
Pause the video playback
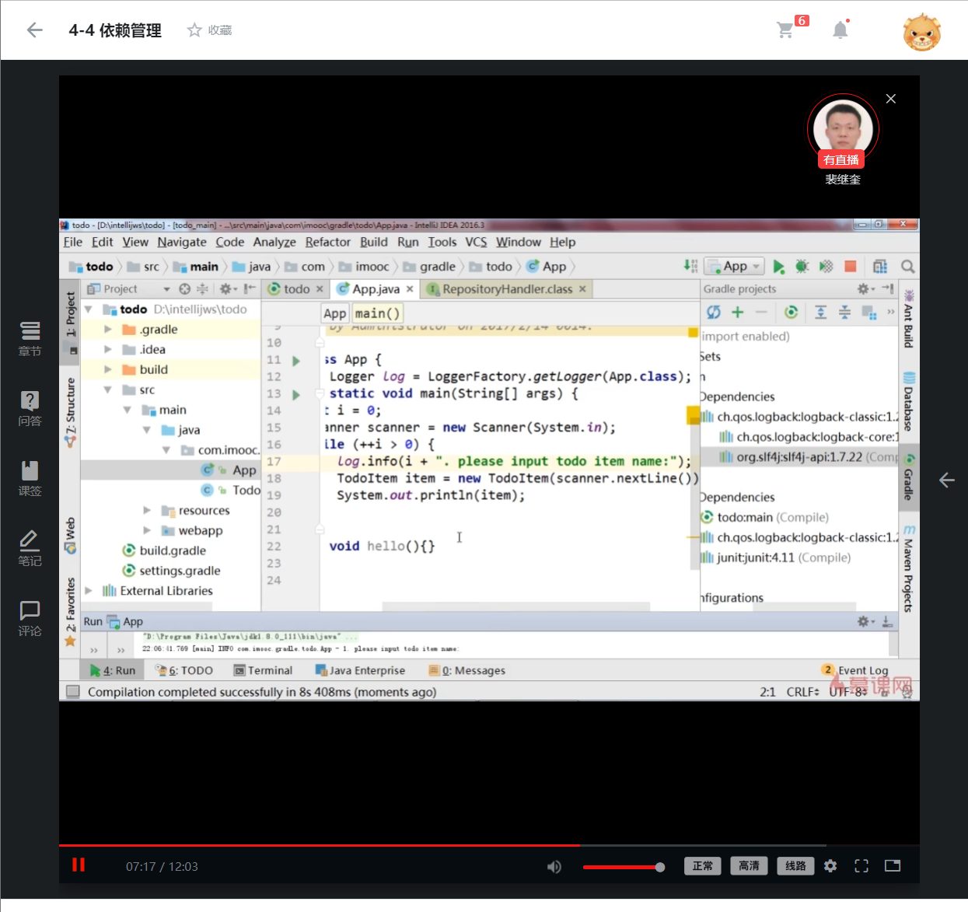79,865
